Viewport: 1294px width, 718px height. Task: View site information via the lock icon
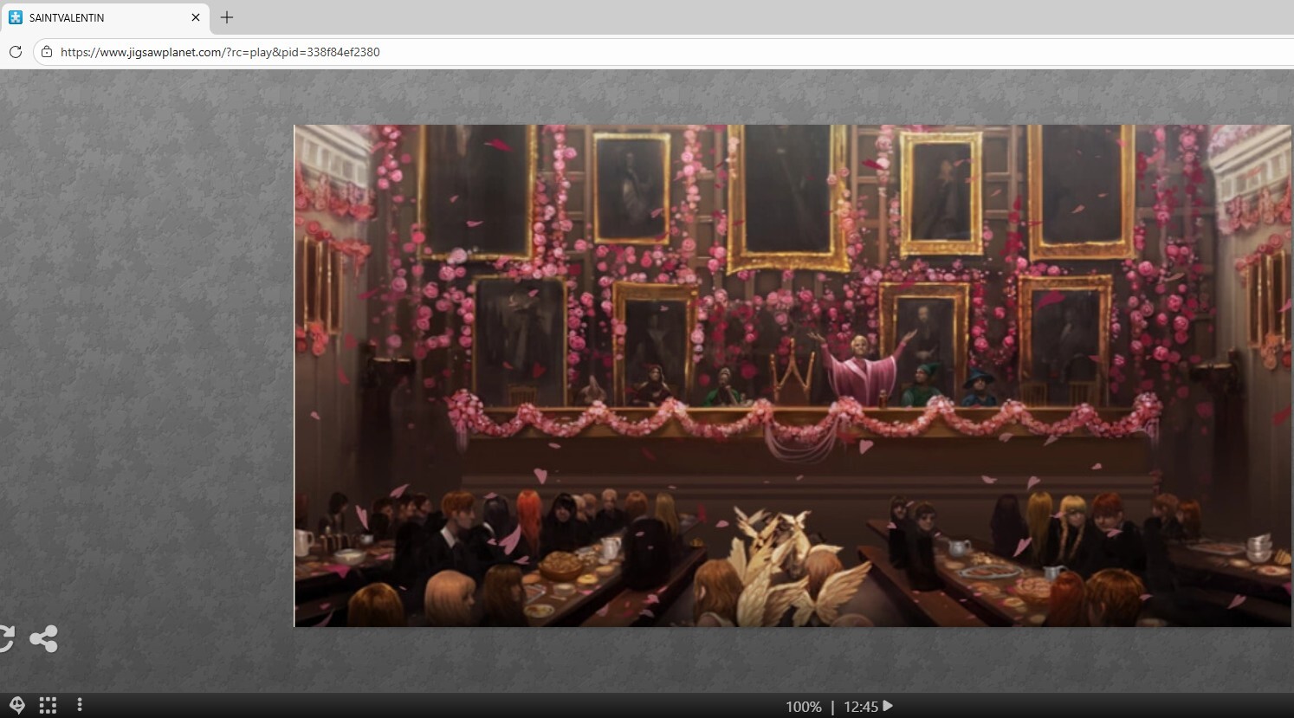pos(47,52)
